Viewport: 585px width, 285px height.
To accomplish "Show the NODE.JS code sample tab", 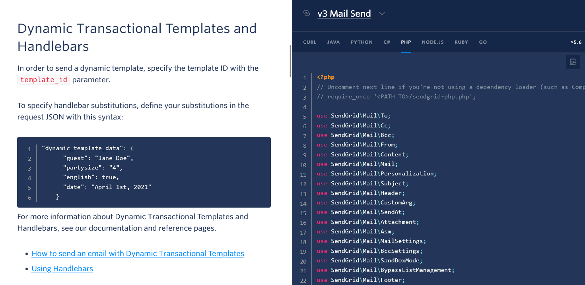I will tap(433, 42).
